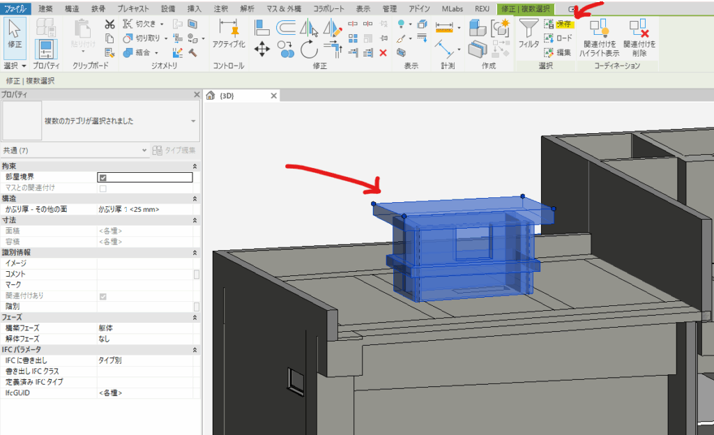Open the ファイル menu tab
The image size is (714, 435).
[15, 8]
